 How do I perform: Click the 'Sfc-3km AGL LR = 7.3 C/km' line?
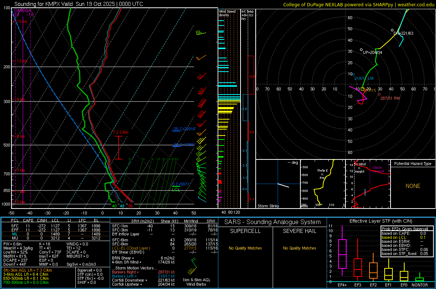[28, 270]
